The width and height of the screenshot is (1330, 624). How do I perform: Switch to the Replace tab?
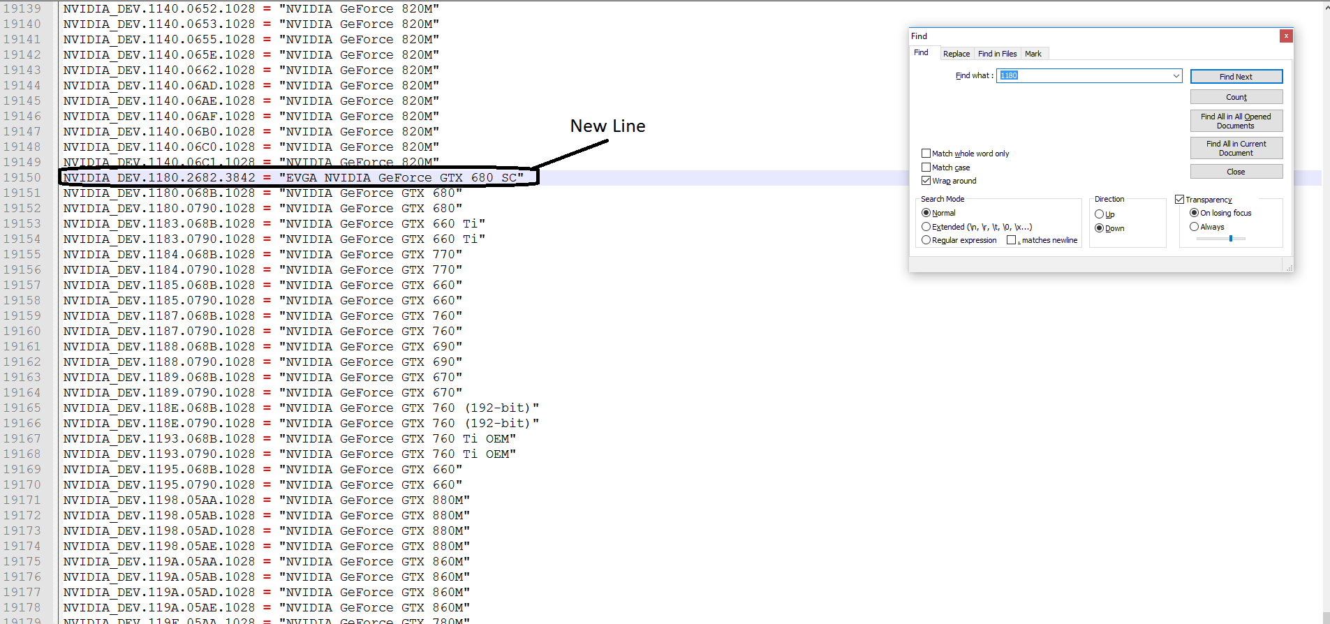pos(956,54)
